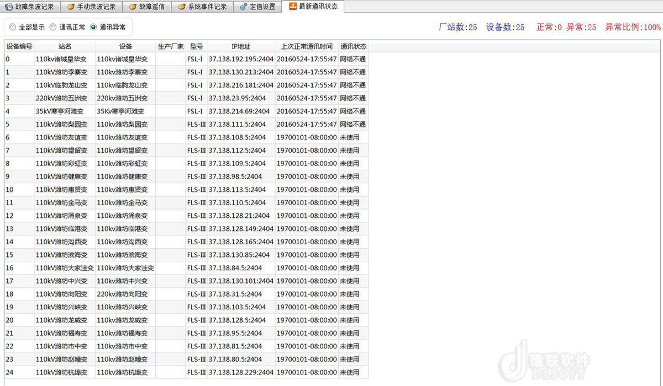Select the 220kv潍坊向阳变 device cell
Viewport: 663px width, 386px height.
coord(123,294)
